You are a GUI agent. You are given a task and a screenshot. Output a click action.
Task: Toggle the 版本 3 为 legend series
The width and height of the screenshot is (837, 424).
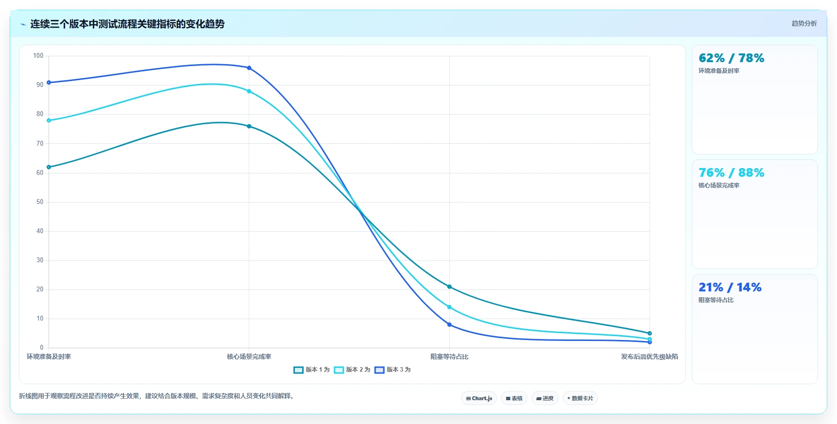[393, 370]
